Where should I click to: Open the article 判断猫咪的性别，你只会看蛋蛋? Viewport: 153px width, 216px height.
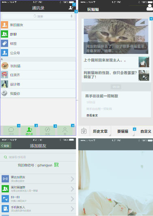pos(110,75)
